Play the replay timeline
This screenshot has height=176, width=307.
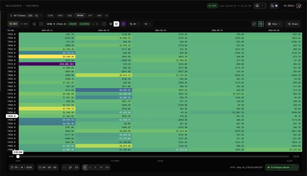(70, 167)
